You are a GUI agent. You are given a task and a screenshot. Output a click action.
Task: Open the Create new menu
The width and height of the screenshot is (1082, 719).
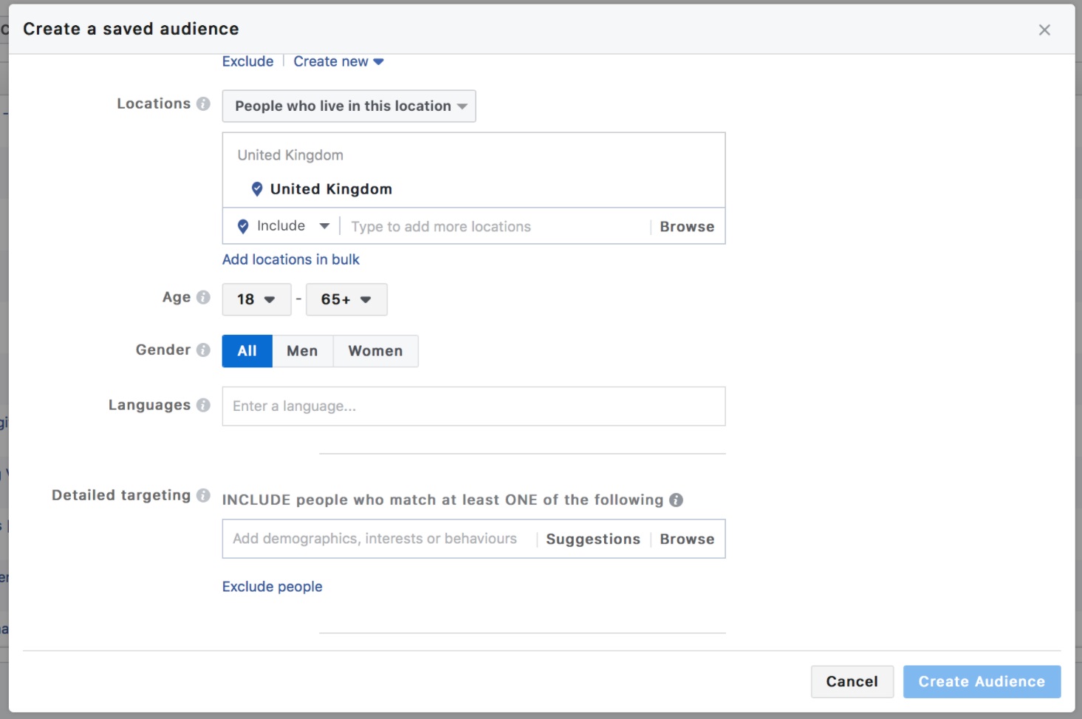pos(338,61)
